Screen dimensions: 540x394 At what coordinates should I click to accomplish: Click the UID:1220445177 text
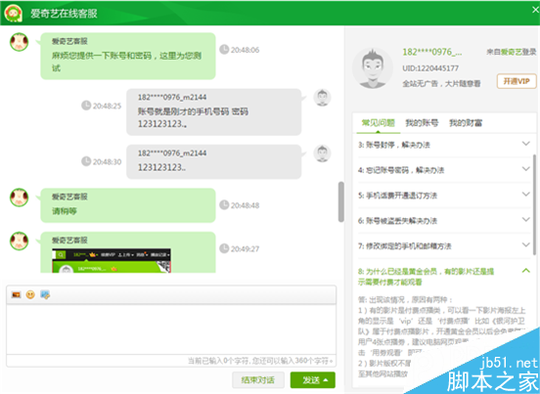pyautogui.click(x=430, y=68)
